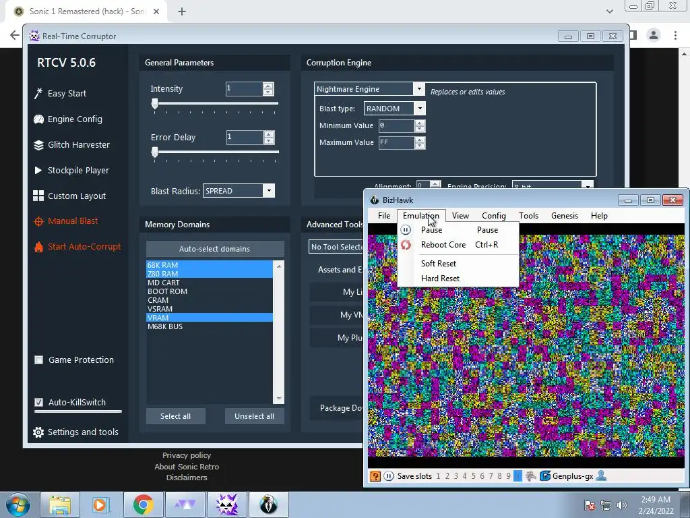
Task: Click the Select all button
Action: [176, 416]
